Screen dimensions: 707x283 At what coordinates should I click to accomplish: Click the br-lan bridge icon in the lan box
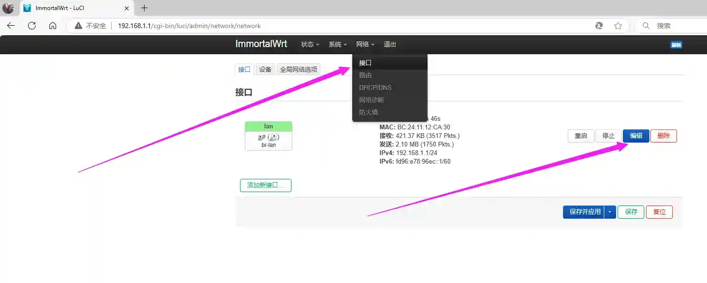tap(268, 137)
